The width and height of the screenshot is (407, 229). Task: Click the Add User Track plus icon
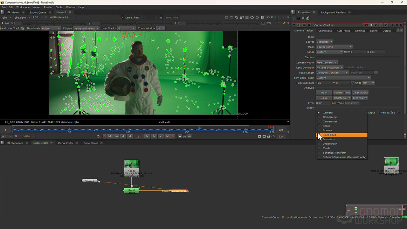[22, 28]
